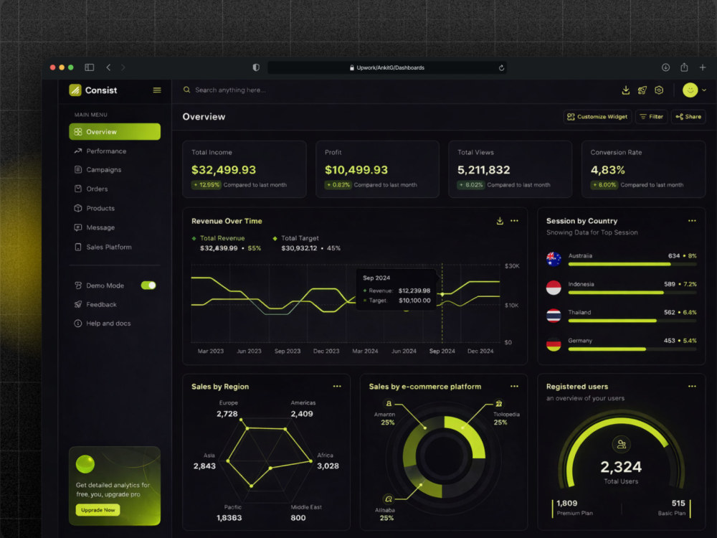This screenshot has height=538, width=717.
Task: Open a new browser tab
Action: (703, 67)
